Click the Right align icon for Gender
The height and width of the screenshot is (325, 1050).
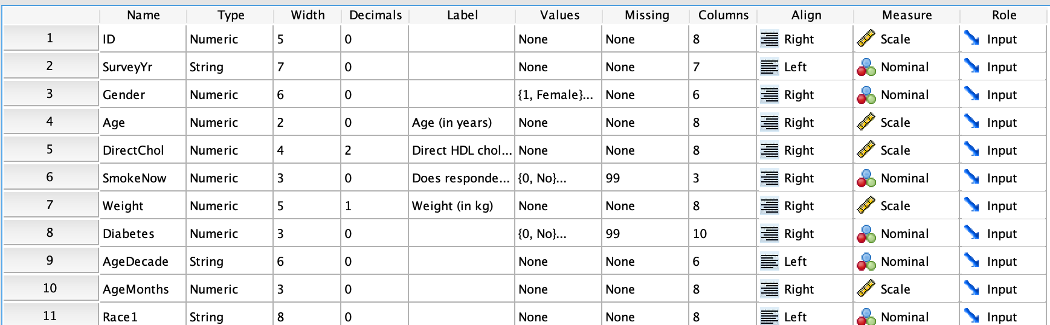(x=769, y=95)
